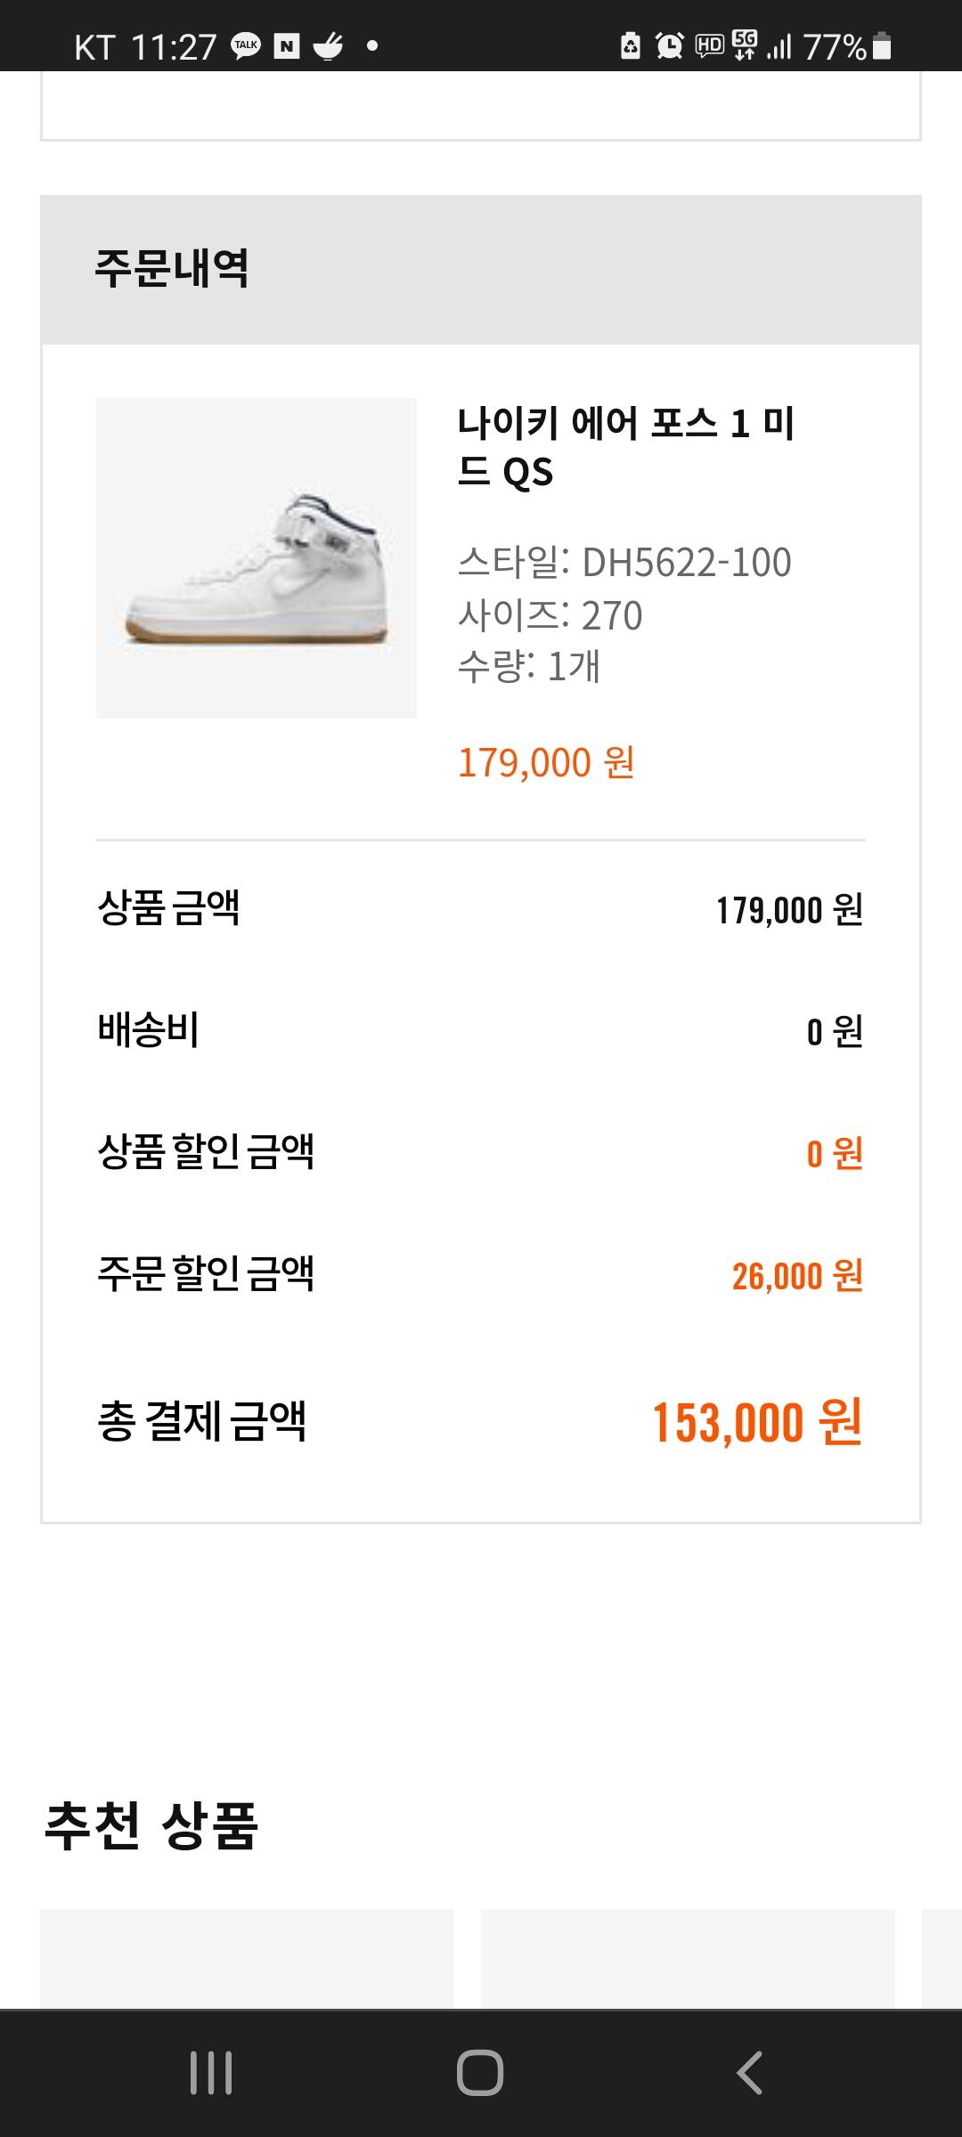Tap the Android back navigation arrow
The image size is (962, 2137).
click(x=749, y=2073)
